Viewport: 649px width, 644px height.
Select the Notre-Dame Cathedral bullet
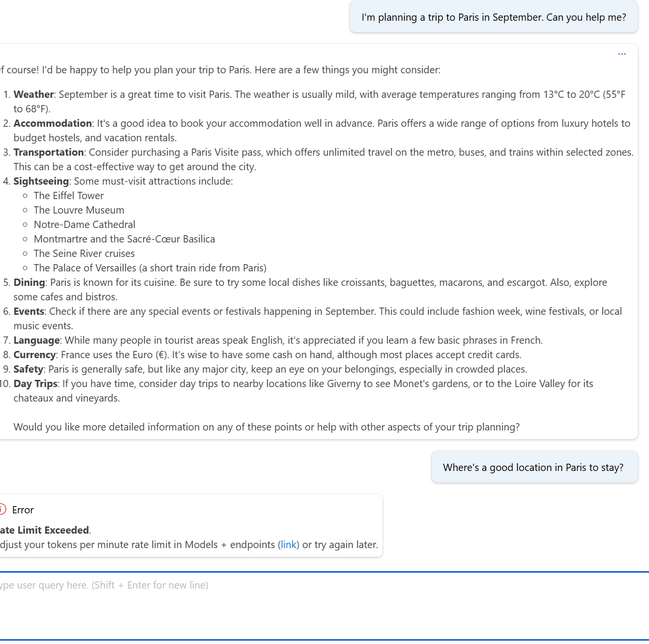84,224
